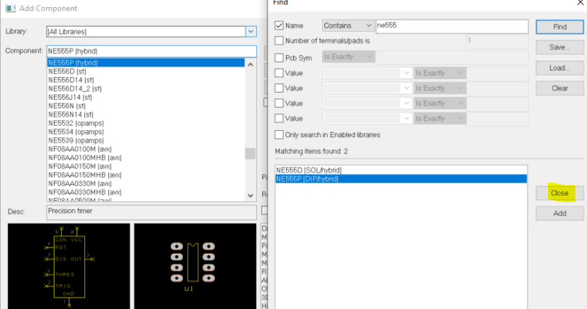
Task: Open the Pcb Sym Is Exactly dropdown
Action: tap(348, 57)
